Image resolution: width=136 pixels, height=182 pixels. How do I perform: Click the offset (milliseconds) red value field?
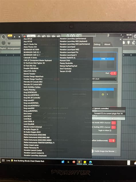[112, 141]
